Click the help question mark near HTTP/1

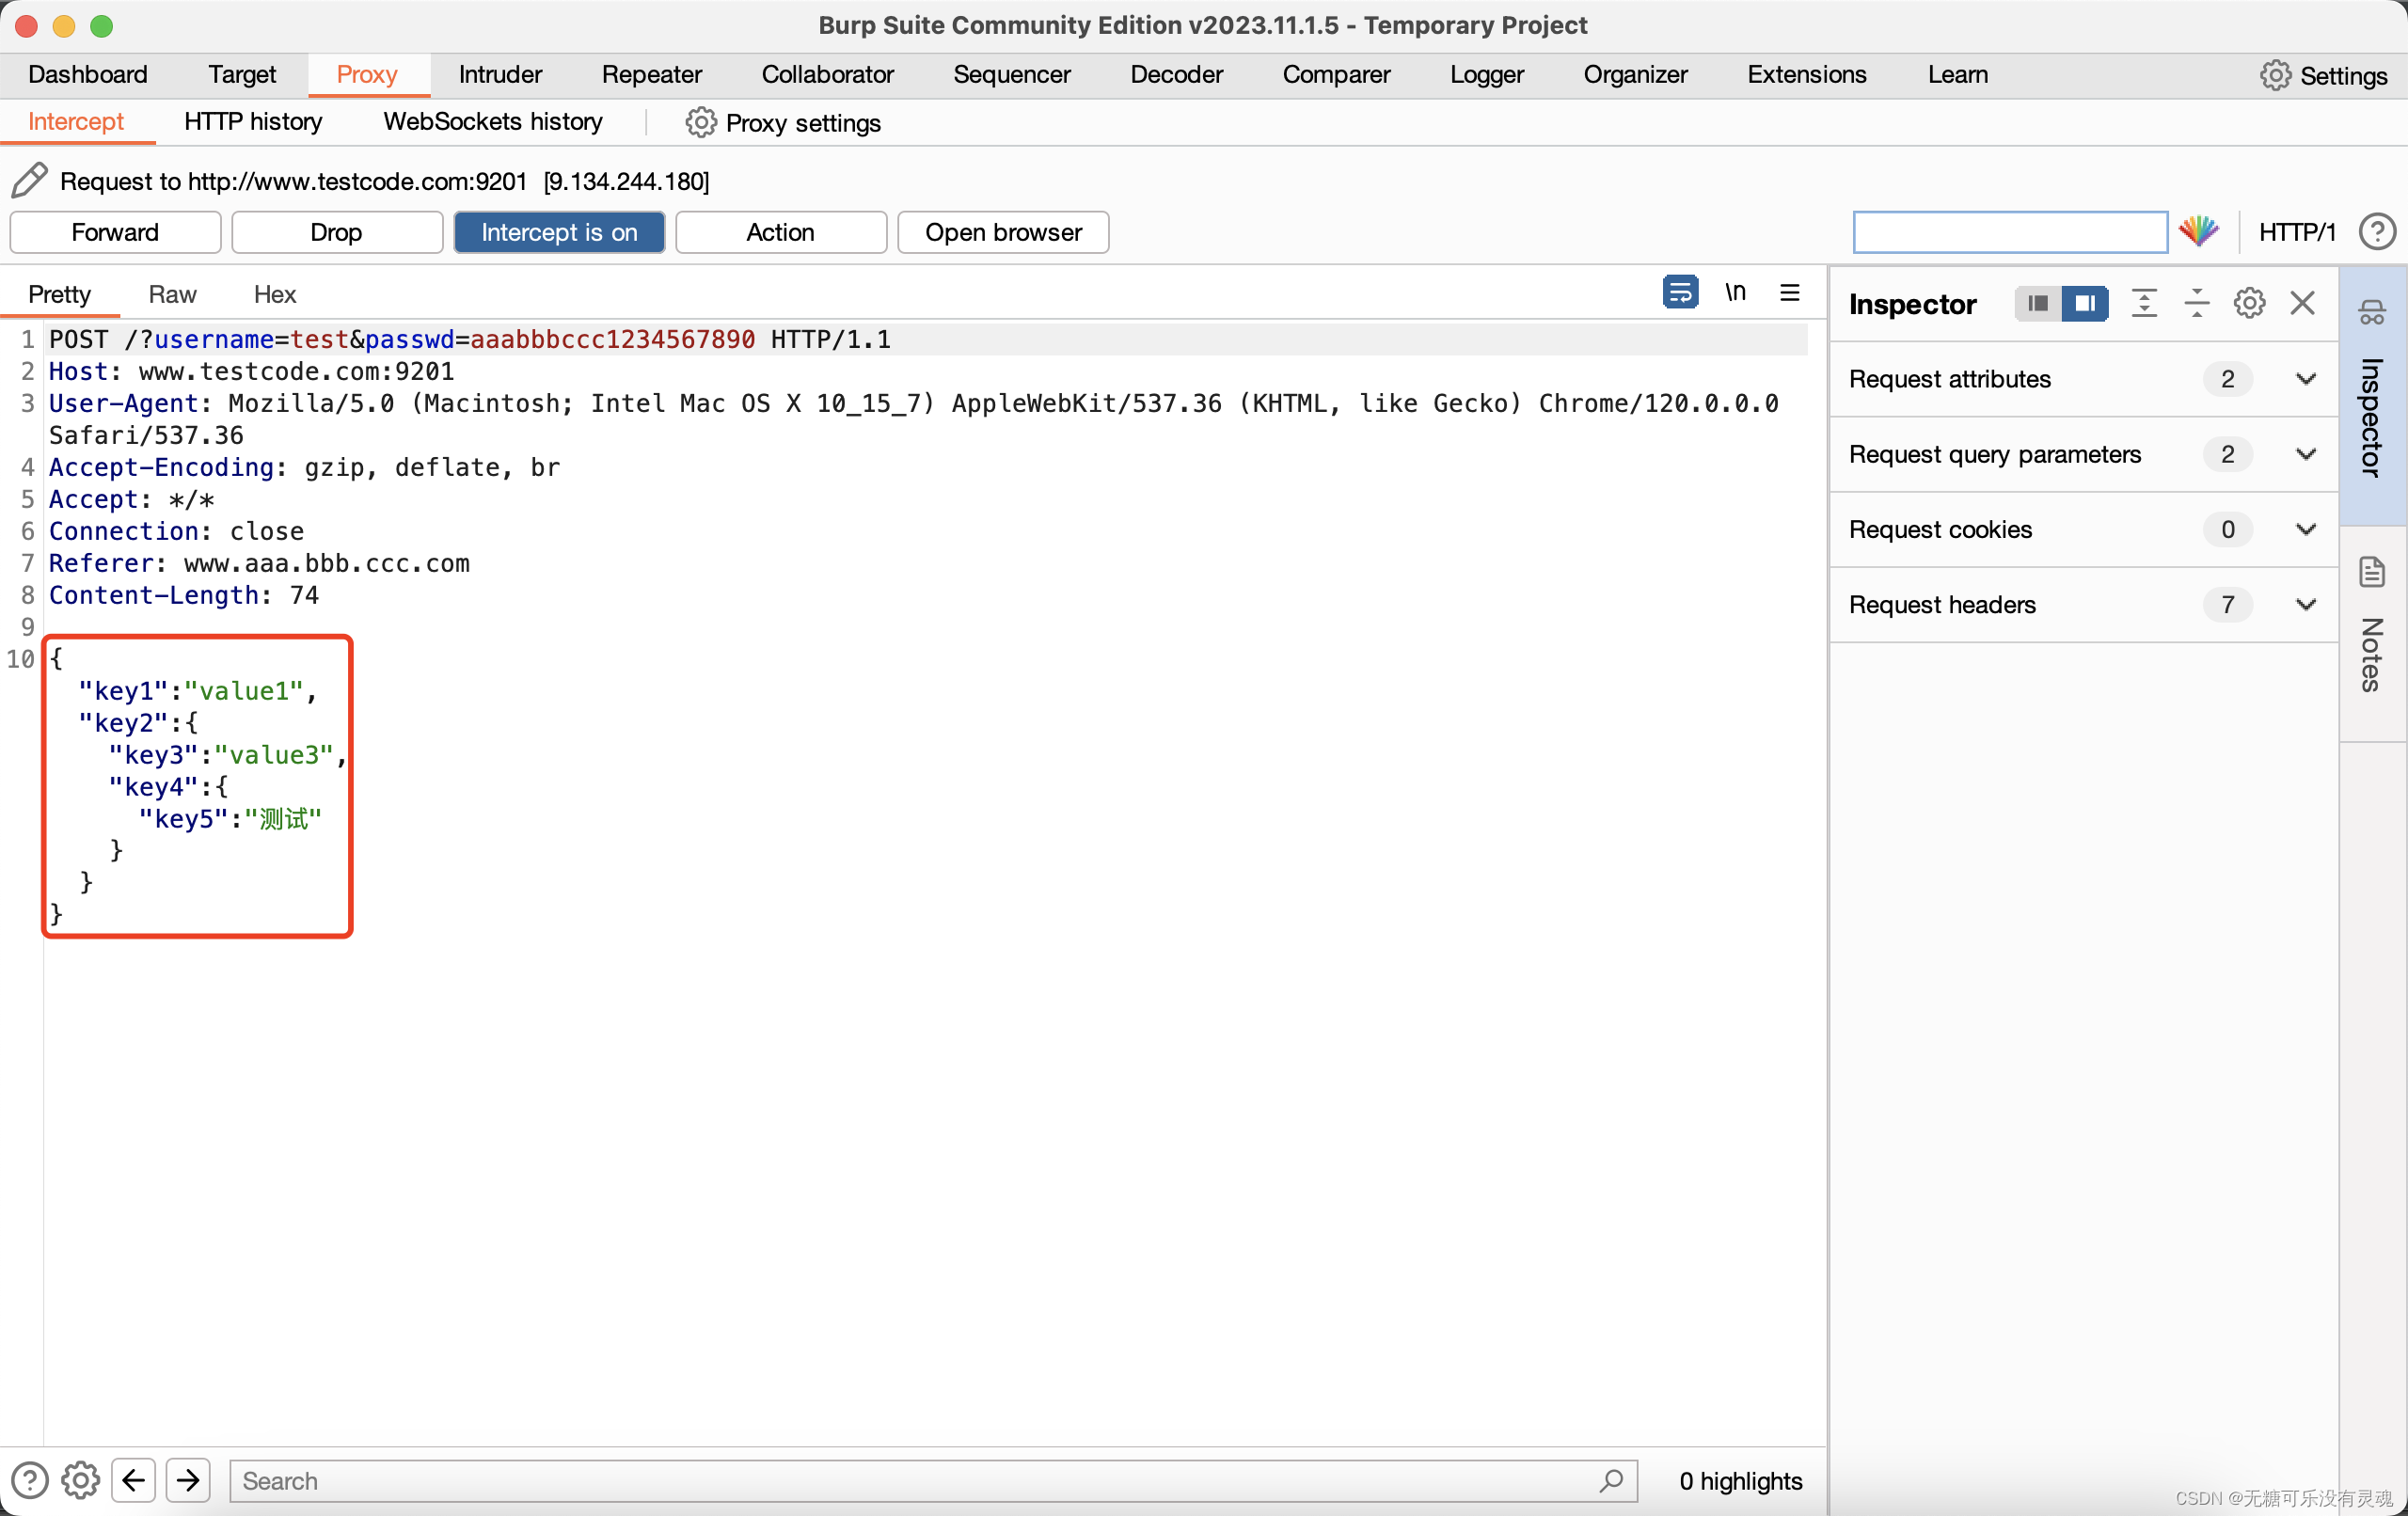click(x=2377, y=232)
